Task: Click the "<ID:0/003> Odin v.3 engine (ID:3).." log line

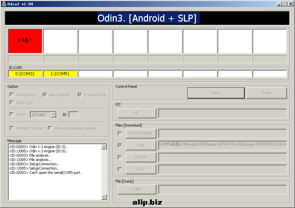Action: 39,147
